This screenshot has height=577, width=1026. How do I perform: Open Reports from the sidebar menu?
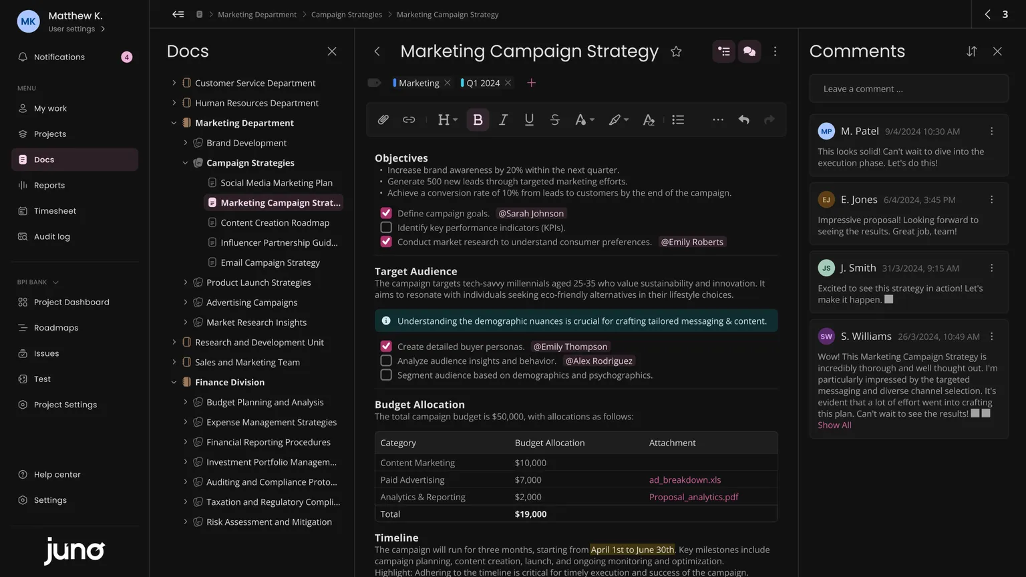pos(49,185)
